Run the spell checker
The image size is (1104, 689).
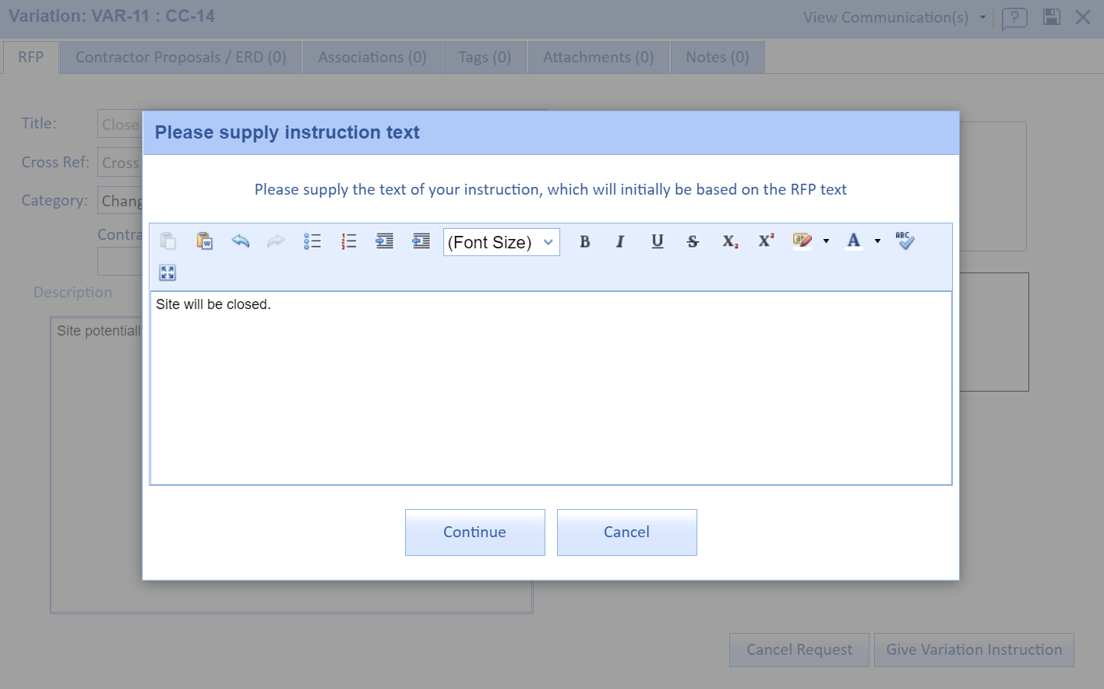pos(905,241)
